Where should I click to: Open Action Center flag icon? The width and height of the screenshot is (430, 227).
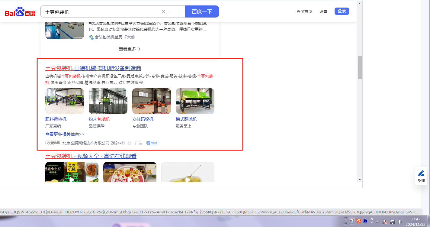pyautogui.click(x=385, y=222)
